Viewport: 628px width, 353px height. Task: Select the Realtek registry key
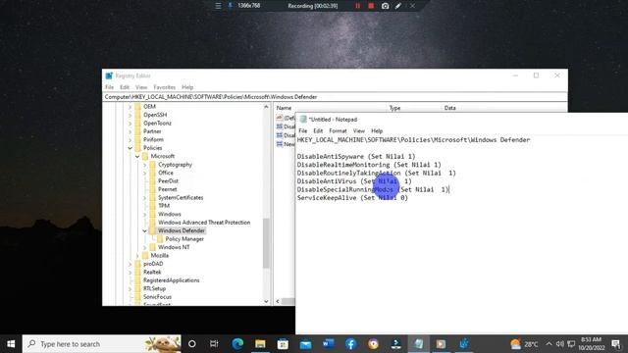[x=152, y=272]
